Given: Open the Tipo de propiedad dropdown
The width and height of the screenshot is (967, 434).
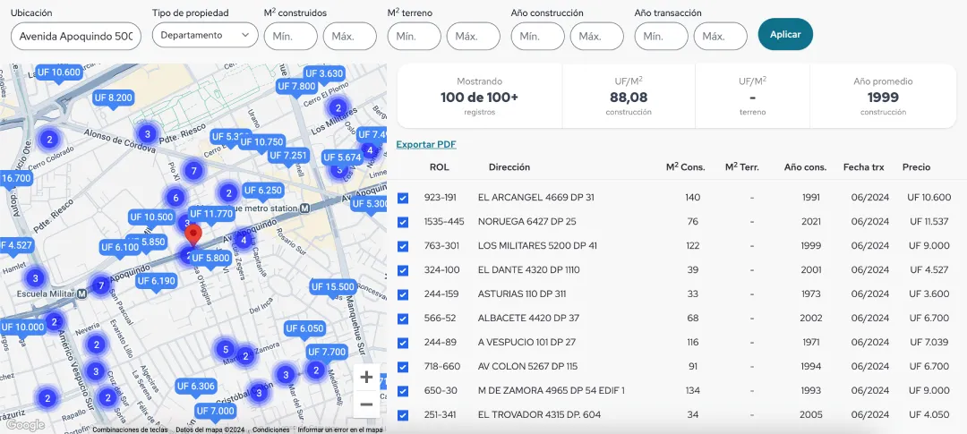Looking at the screenshot, I should (205, 35).
